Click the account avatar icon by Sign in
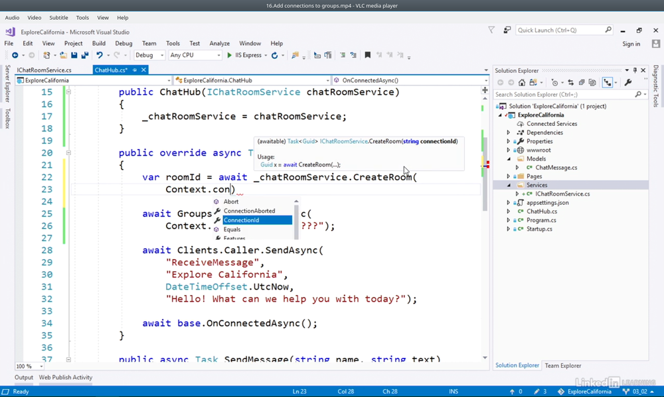Screen dimensions: 664x397 click(656, 44)
